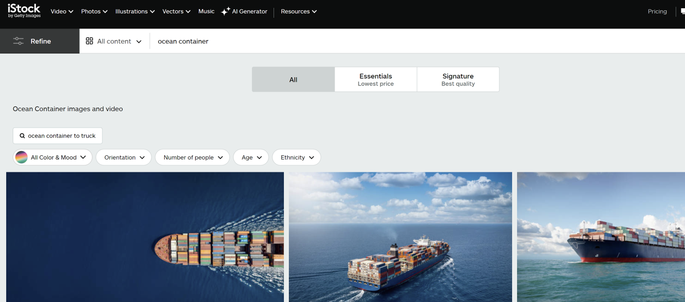685x302 pixels.
Task: Open the red-hulled ship on green water image
Action: [601, 237]
